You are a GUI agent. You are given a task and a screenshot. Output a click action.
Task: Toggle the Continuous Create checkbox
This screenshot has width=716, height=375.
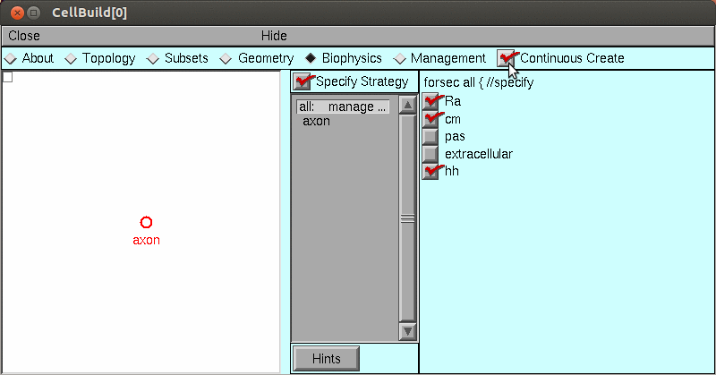pos(507,58)
